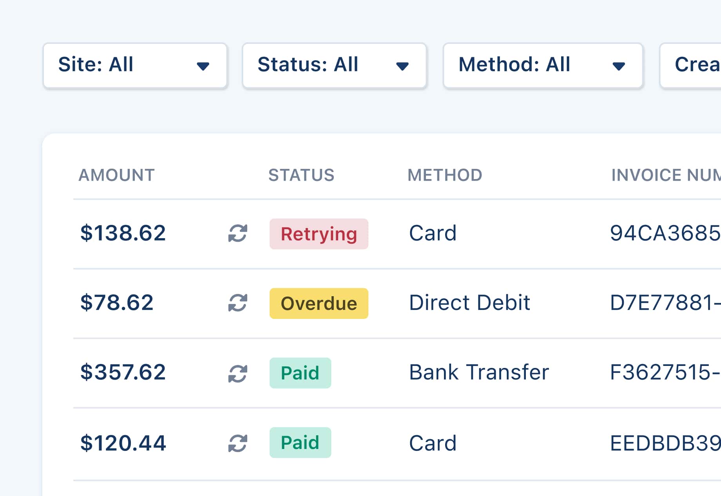The image size is (721, 496).
Task: Select the Paid badge on the Bank Transfer row
Action: (300, 373)
